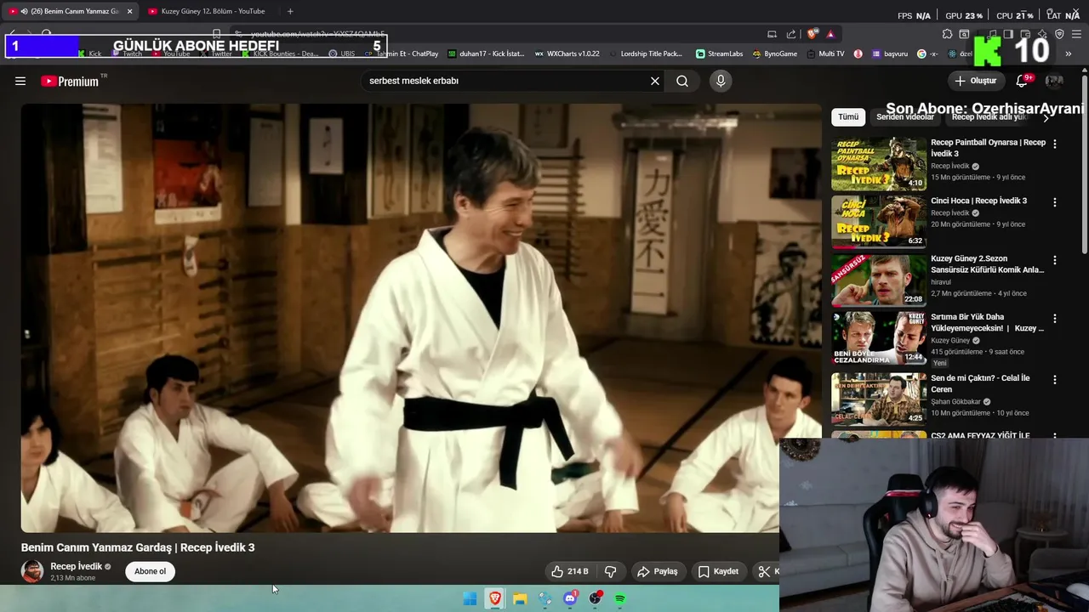Open "Lordship Title Pack..." bookmark
The width and height of the screenshot is (1089, 612).
tap(645, 54)
